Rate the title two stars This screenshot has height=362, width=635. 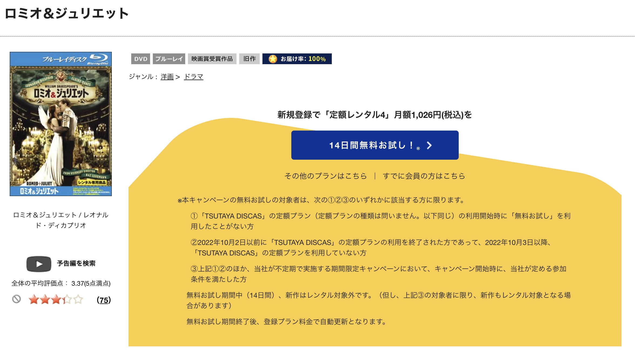tap(45, 300)
